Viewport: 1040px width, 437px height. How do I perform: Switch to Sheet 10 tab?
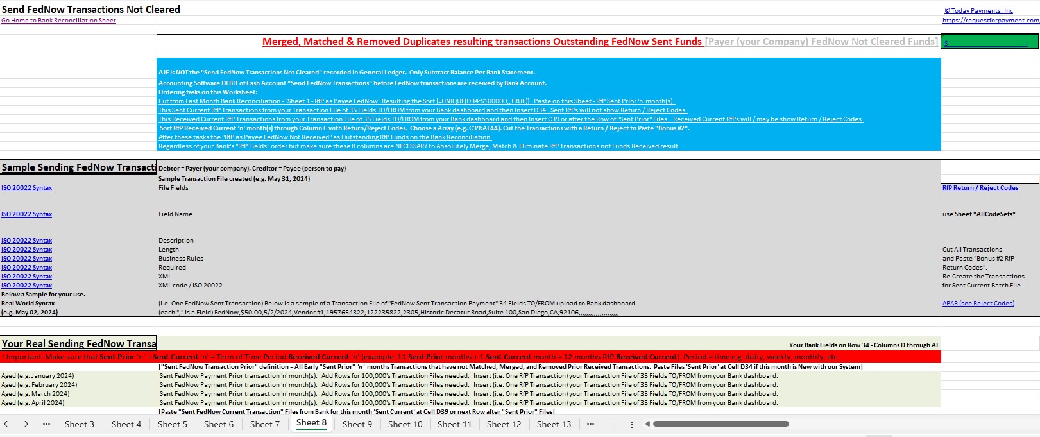tap(405, 424)
